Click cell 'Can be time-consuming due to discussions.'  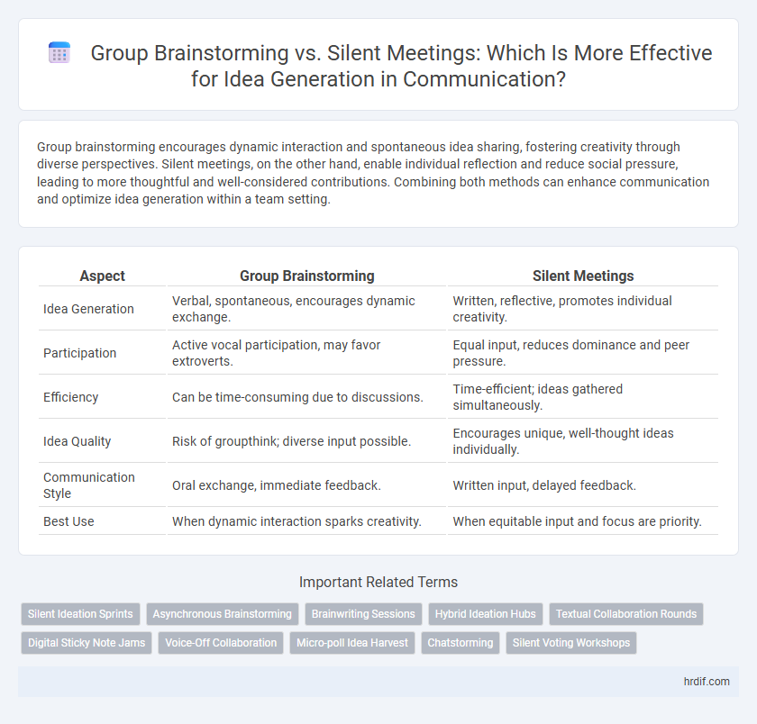coord(307,397)
